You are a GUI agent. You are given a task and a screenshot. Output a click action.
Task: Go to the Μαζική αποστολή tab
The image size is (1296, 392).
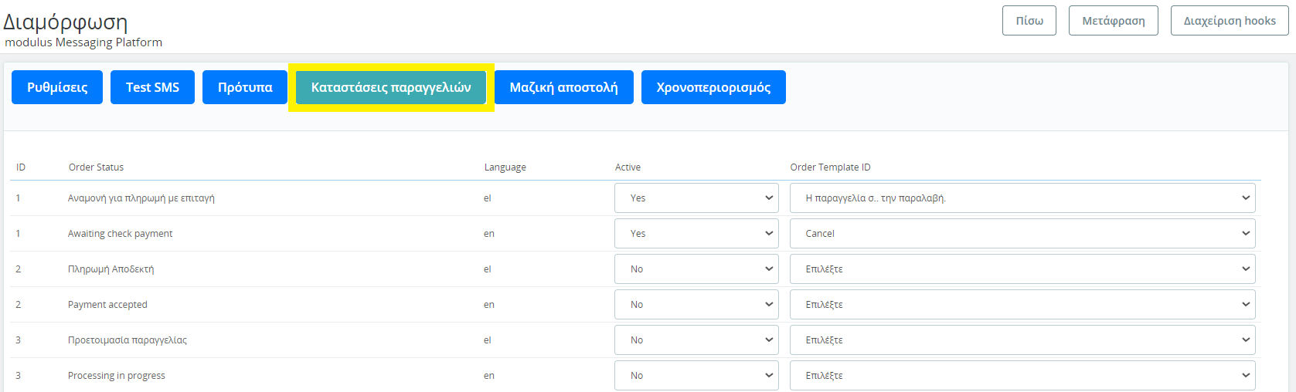pos(563,87)
